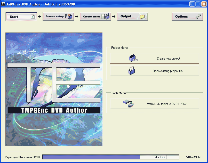Switch to the Output step
The width and height of the screenshot is (208, 163).
click(133, 17)
